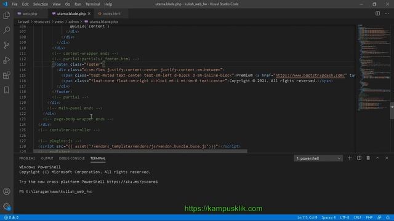Click the utama.blade.php breadcrumb item

[101, 22]
